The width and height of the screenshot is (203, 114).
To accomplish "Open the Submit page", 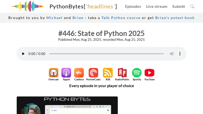I will (x=179, y=6).
